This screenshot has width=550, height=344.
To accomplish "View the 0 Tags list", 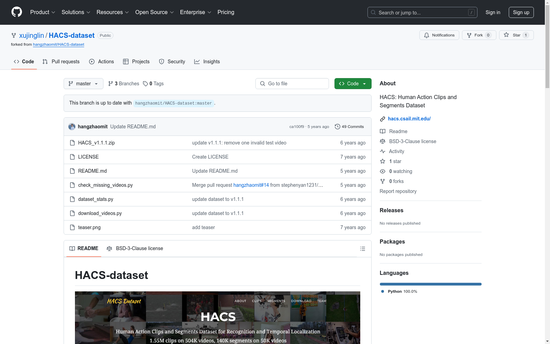I will (153, 84).
